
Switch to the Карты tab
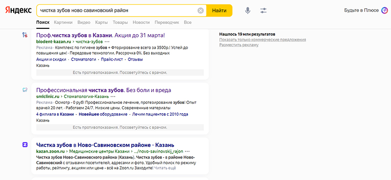pos(102,22)
